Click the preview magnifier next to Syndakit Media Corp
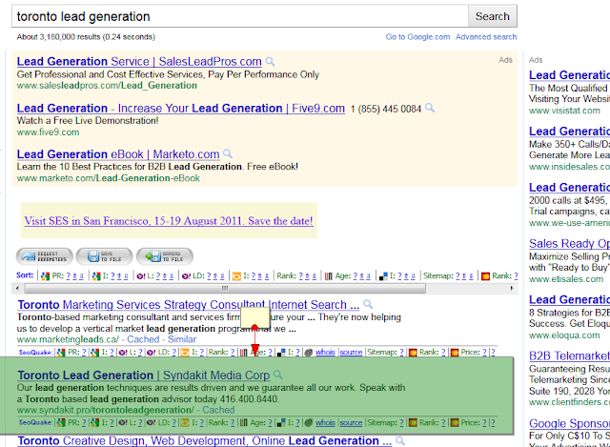 (278, 375)
